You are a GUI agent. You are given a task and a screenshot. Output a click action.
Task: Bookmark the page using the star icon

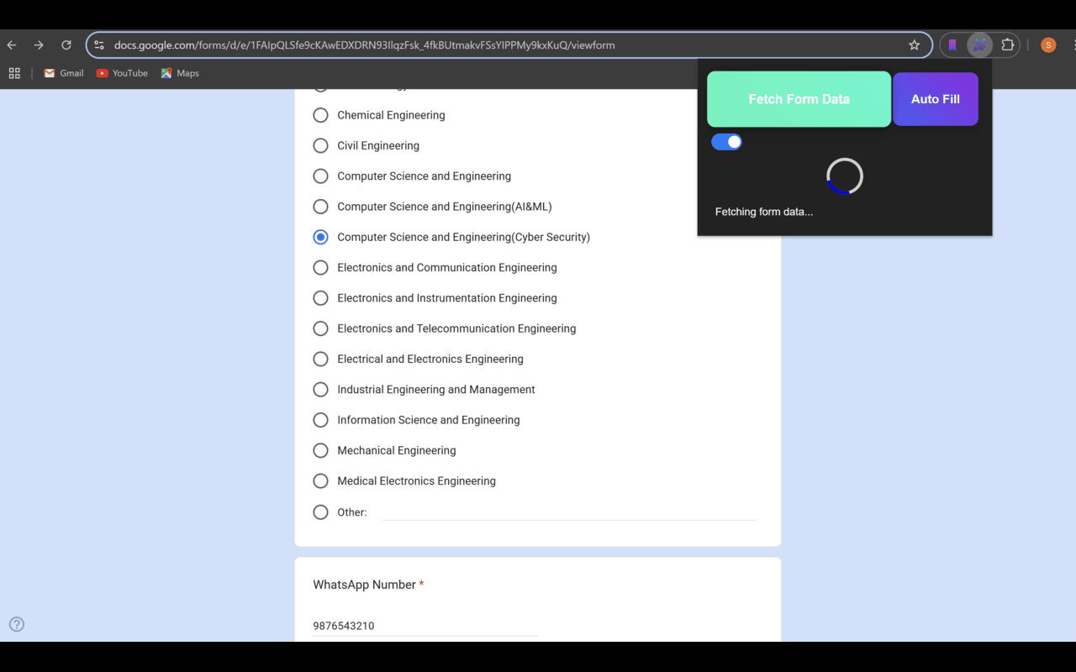tap(914, 45)
